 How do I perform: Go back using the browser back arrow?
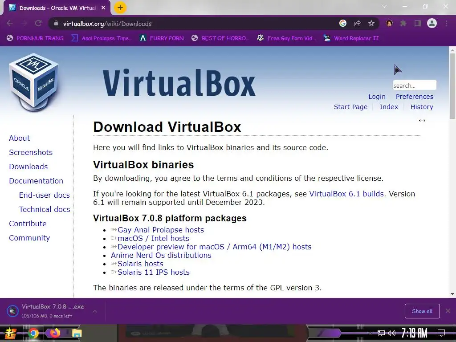pyautogui.click(x=10, y=24)
